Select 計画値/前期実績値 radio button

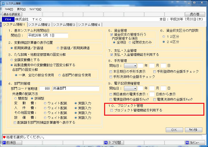point(58,48)
